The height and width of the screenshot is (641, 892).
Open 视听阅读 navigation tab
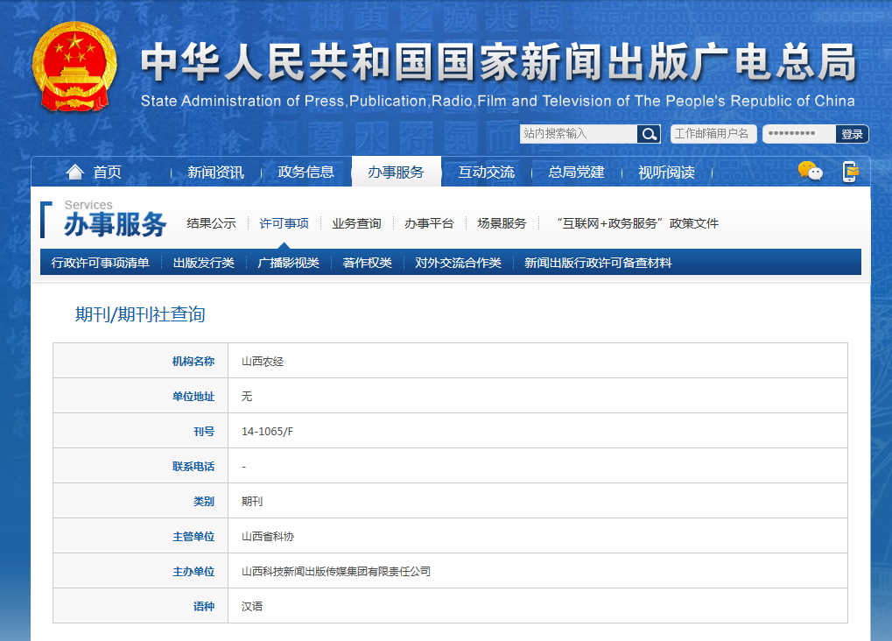tap(667, 172)
